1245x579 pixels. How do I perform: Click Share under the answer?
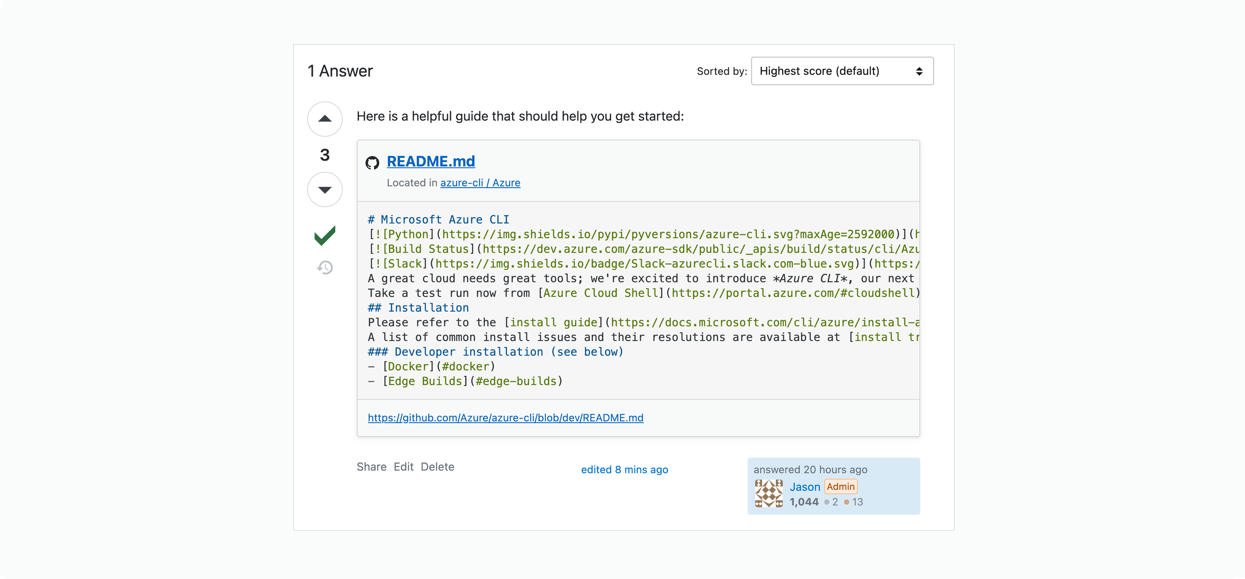371,467
